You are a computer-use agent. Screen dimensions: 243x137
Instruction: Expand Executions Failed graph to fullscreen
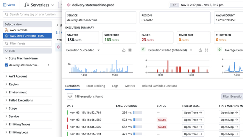pyautogui.click(x=206, y=50)
